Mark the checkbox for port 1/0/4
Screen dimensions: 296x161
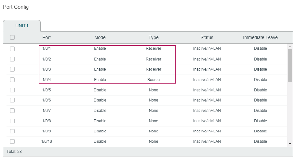coord(12,80)
